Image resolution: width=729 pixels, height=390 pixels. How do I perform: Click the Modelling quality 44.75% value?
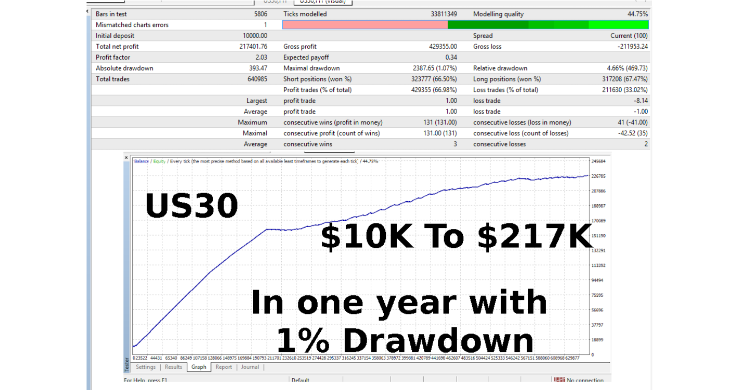coord(637,14)
